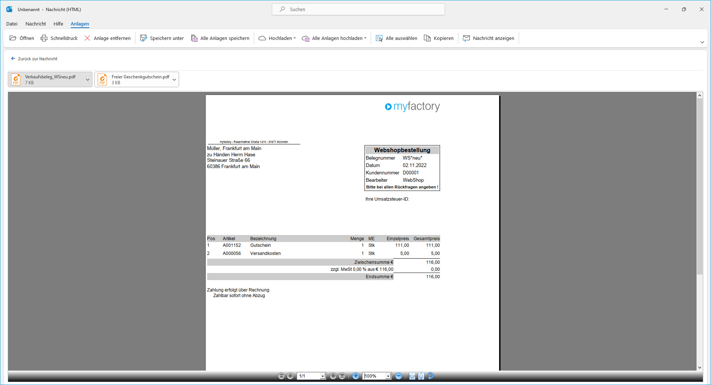711x385 pixels.
Task: Click Zurück zur Nachricht link
Action: point(38,59)
